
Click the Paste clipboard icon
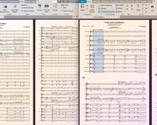click(82, 6)
